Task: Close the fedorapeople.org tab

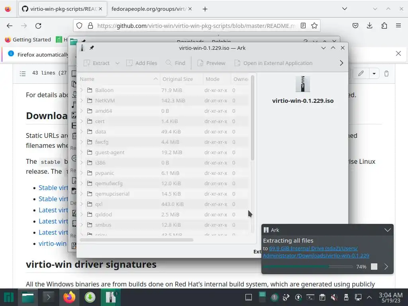Action: pos(190,9)
